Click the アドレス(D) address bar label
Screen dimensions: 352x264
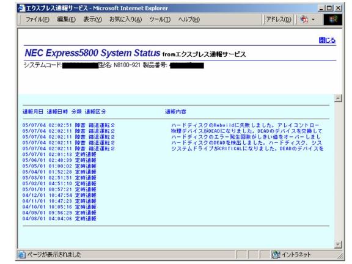coord(279,20)
